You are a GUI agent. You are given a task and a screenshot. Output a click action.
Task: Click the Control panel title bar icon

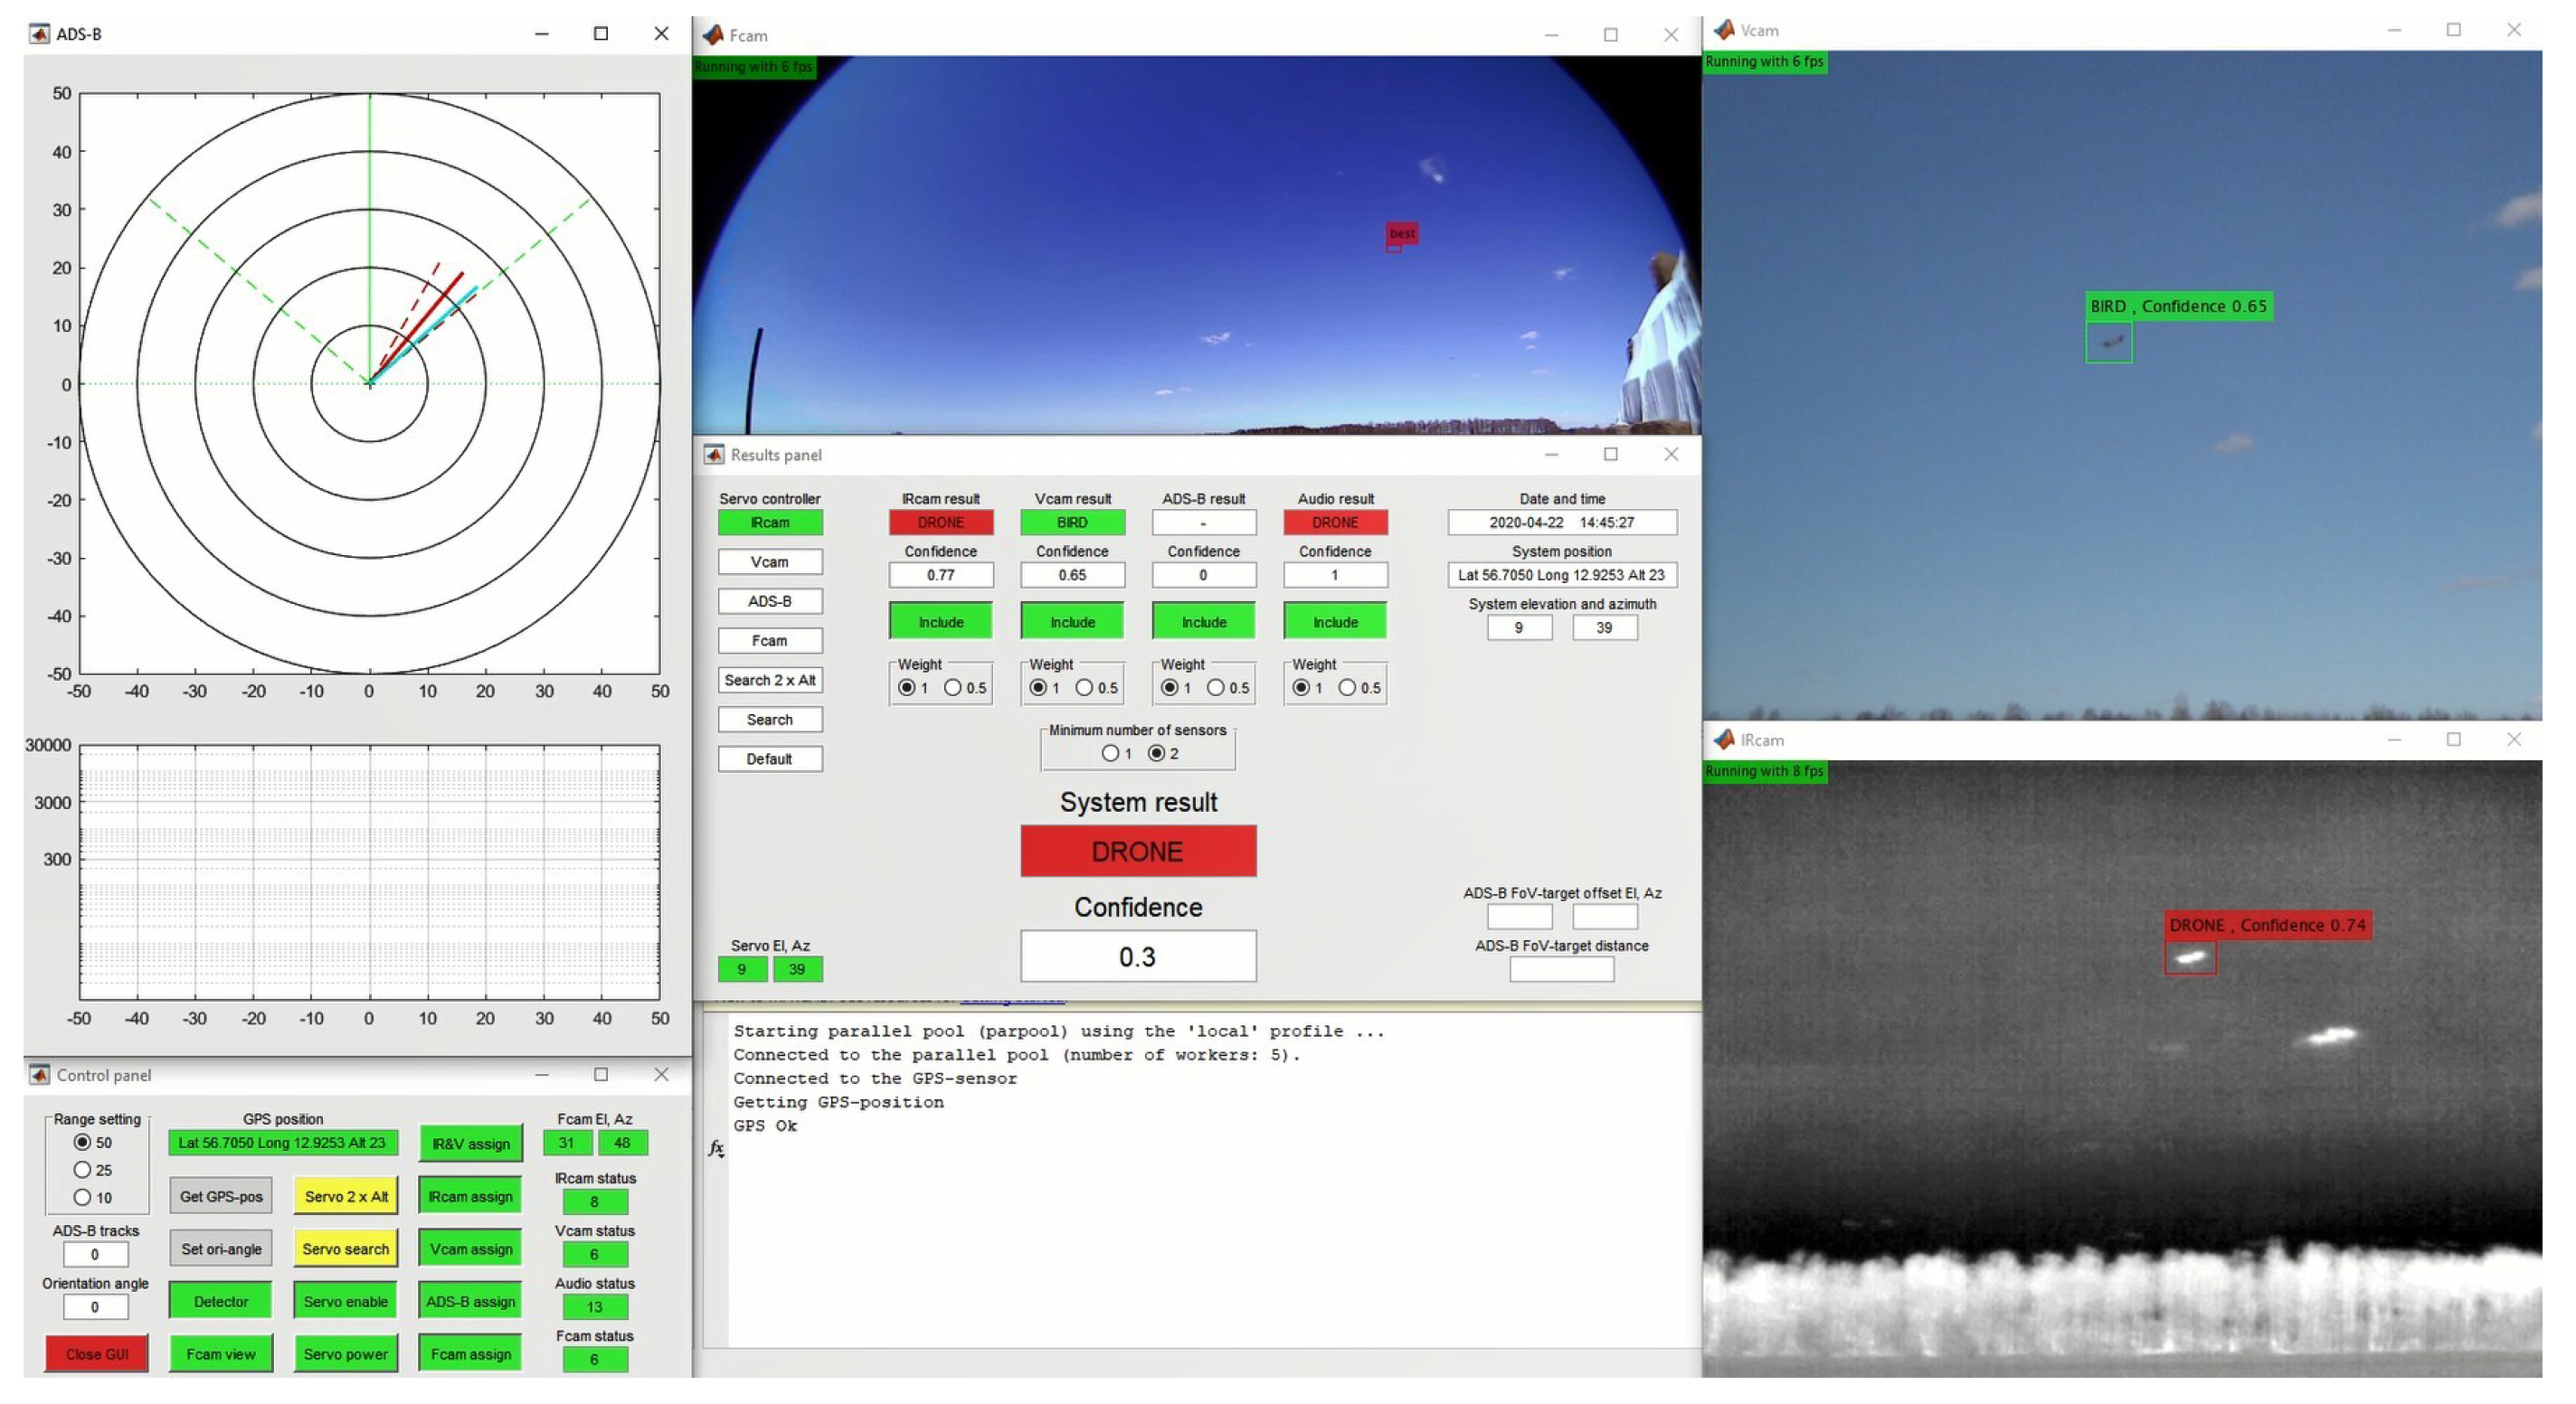(39, 1074)
